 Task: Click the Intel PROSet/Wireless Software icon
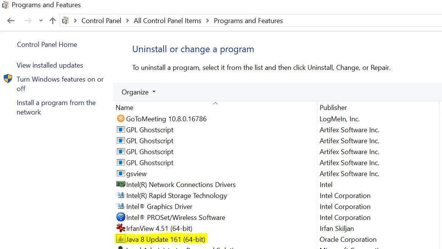(x=121, y=217)
